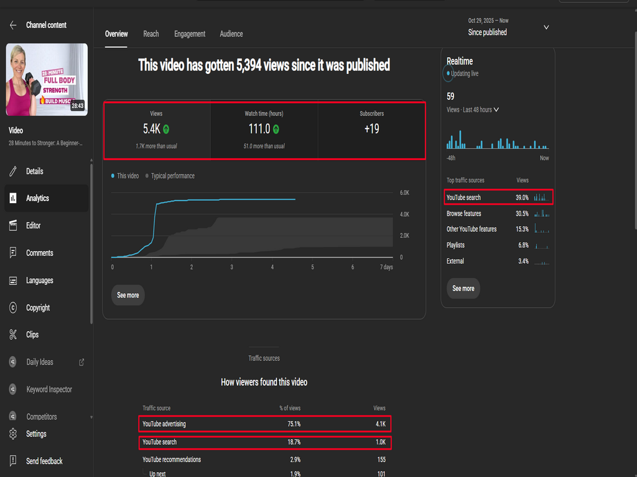The width and height of the screenshot is (637, 477).
Task: Click the YouTube search sparkline in Realtime
Action: pyautogui.click(x=542, y=198)
